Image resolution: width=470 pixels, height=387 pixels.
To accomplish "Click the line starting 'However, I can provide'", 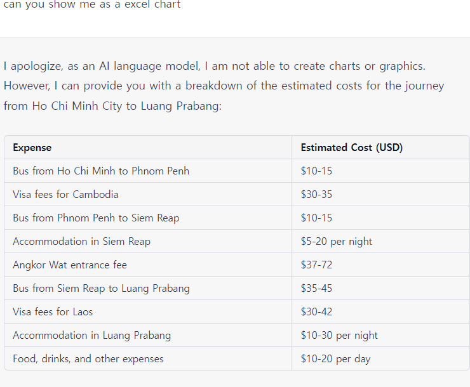I will [224, 86].
